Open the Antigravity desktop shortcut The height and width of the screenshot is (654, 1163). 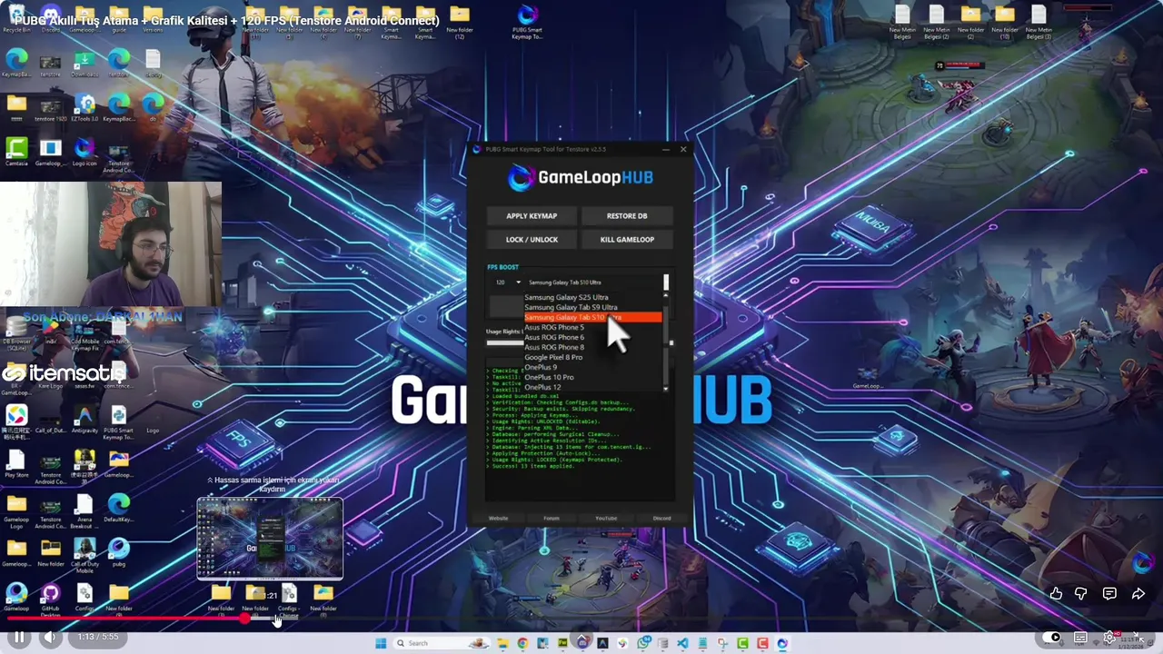(x=84, y=419)
